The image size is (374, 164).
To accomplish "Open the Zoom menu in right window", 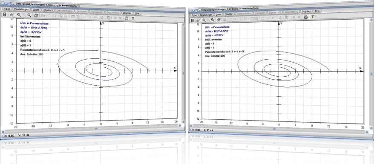I will 219,14.
